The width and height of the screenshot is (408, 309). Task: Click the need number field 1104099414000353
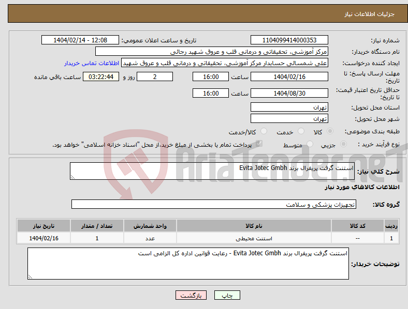[x=289, y=40]
